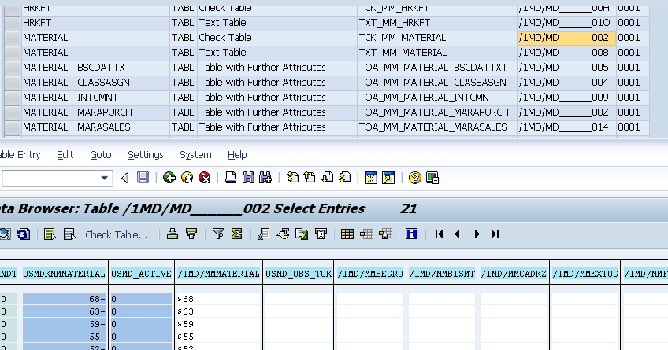
Task: Click the $68 cell
Action: click(218, 299)
